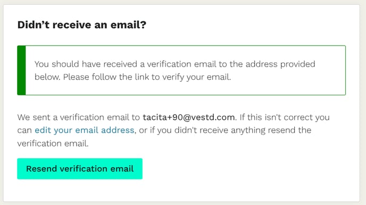Click the "We sent a verification email to" text
The width and height of the screenshot is (366, 205).
78,117
